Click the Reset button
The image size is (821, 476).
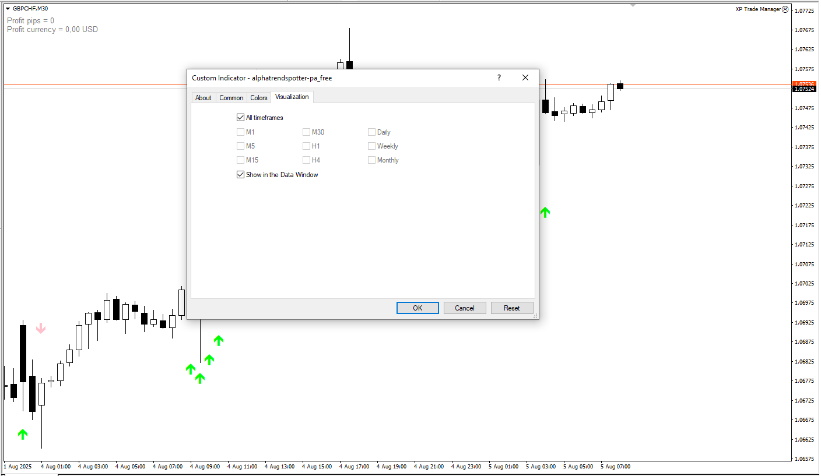[512, 308]
